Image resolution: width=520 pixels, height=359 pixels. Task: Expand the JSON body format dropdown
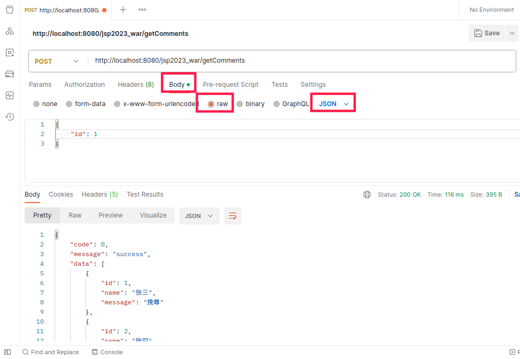(333, 103)
